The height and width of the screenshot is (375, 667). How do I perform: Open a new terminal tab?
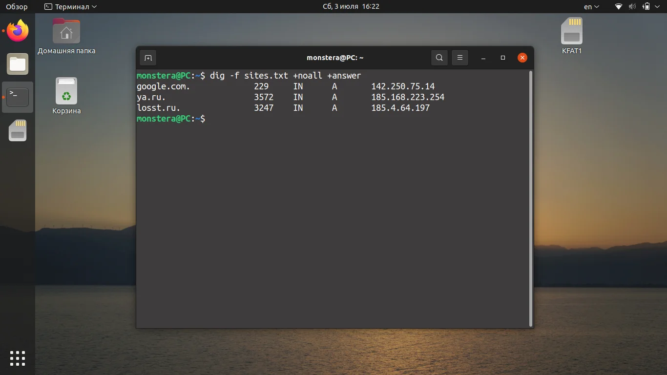[147, 57]
